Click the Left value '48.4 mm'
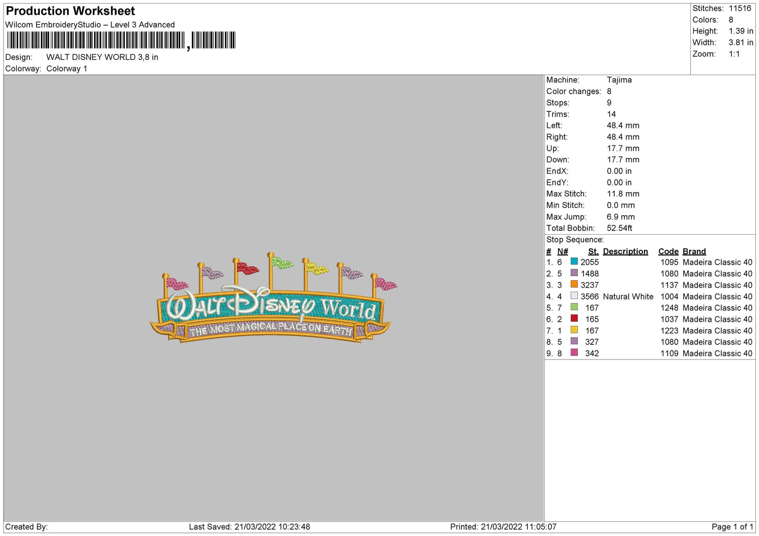This screenshot has width=759, height=536. pos(623,125)
